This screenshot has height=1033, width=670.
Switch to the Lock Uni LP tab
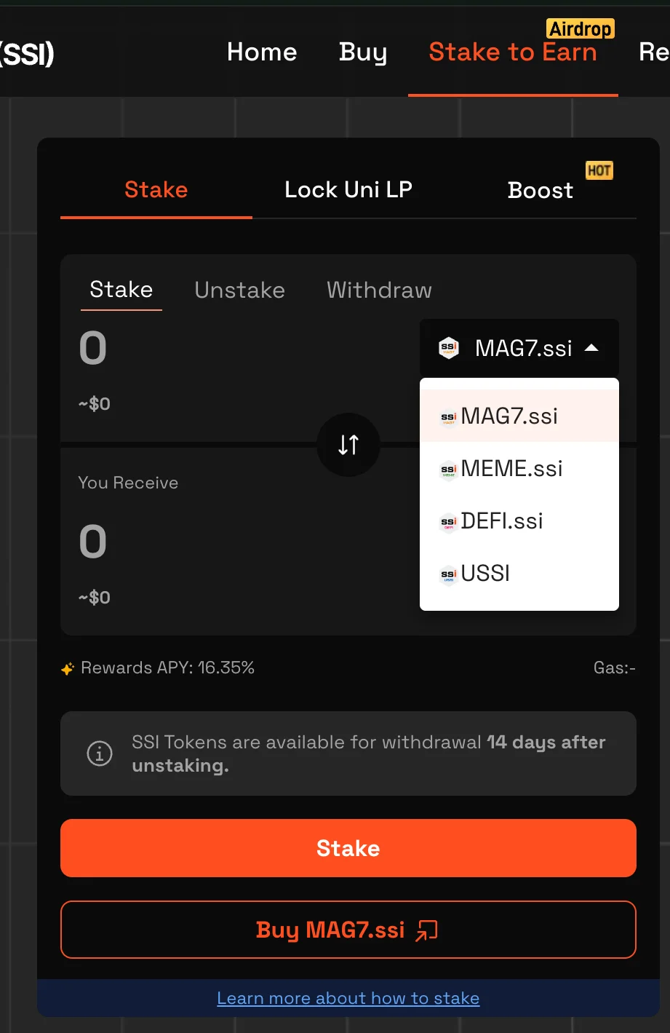348,190
